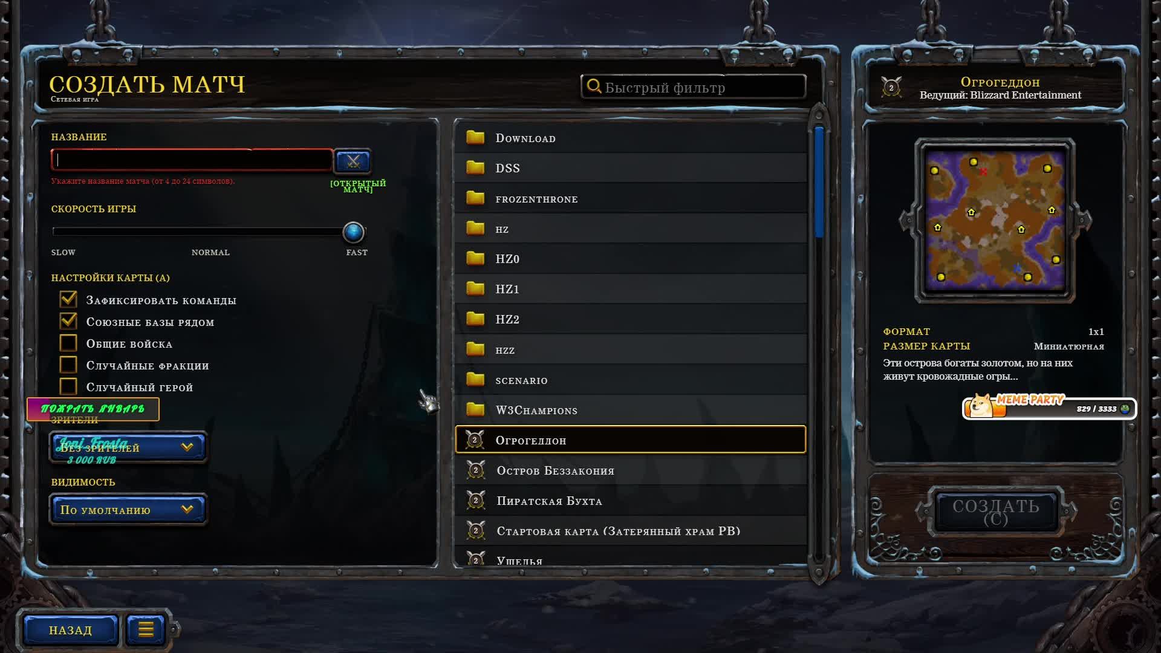Viewport: 1161px width, 653px height.
Task: Click the match name input field
Action: point(192,160)
